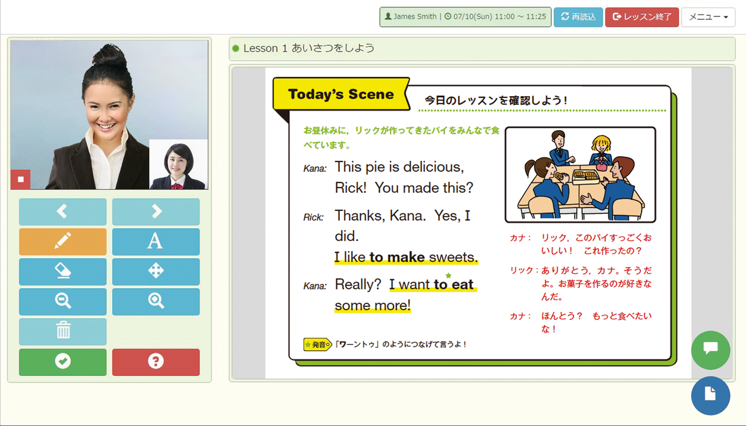Select the move/pan arrows tool
Image resolution: width=746 pixels, height=426 pixels.
click(156, 272)
